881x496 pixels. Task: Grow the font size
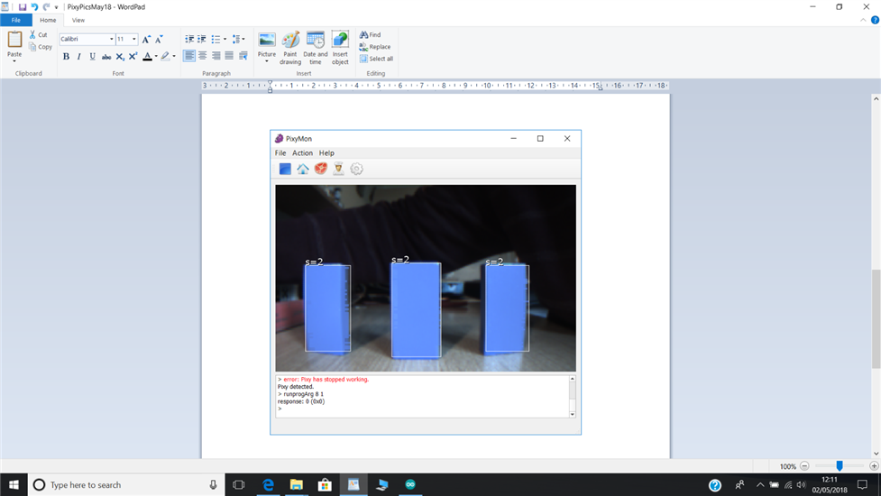146,40
